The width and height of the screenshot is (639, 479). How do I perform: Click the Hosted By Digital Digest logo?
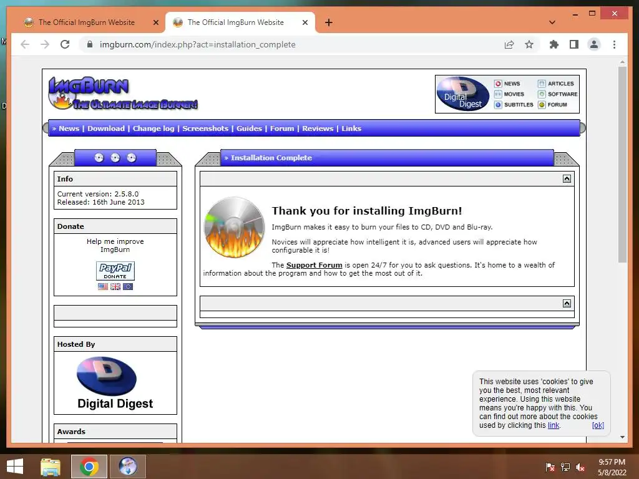(x=115, y=382)
